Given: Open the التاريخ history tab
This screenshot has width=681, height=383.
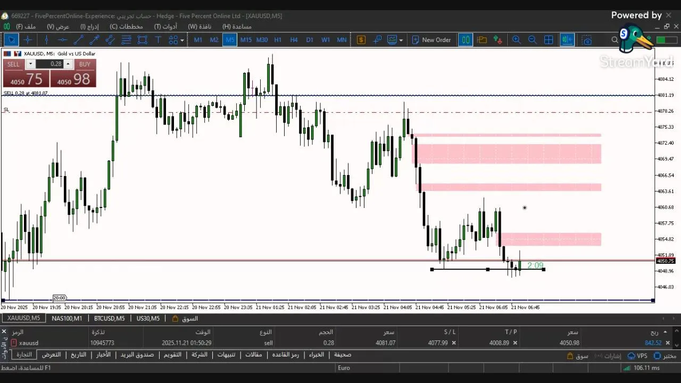Looking at the screenshot, I should (78, 355).
